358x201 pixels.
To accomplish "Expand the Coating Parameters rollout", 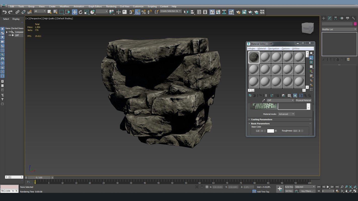I will (x=261, y=120).
